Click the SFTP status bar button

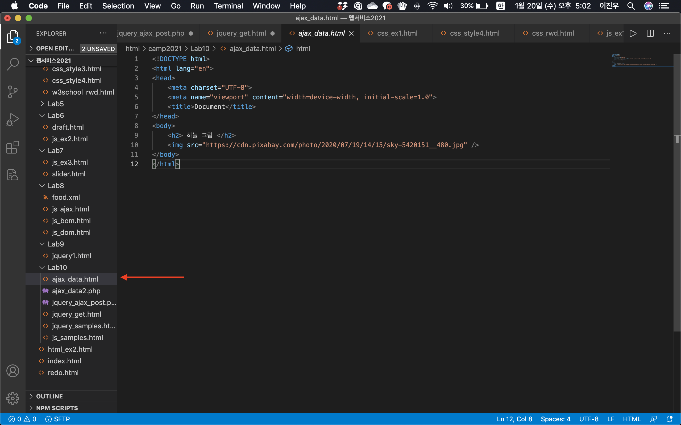[x=58, y=419]
